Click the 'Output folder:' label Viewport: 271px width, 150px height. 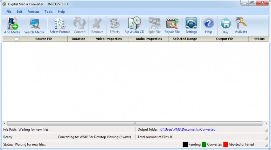(148, 130)
